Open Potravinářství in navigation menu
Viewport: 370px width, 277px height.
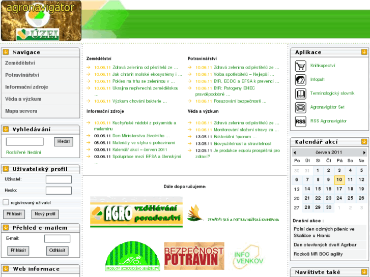click(41, 75)
